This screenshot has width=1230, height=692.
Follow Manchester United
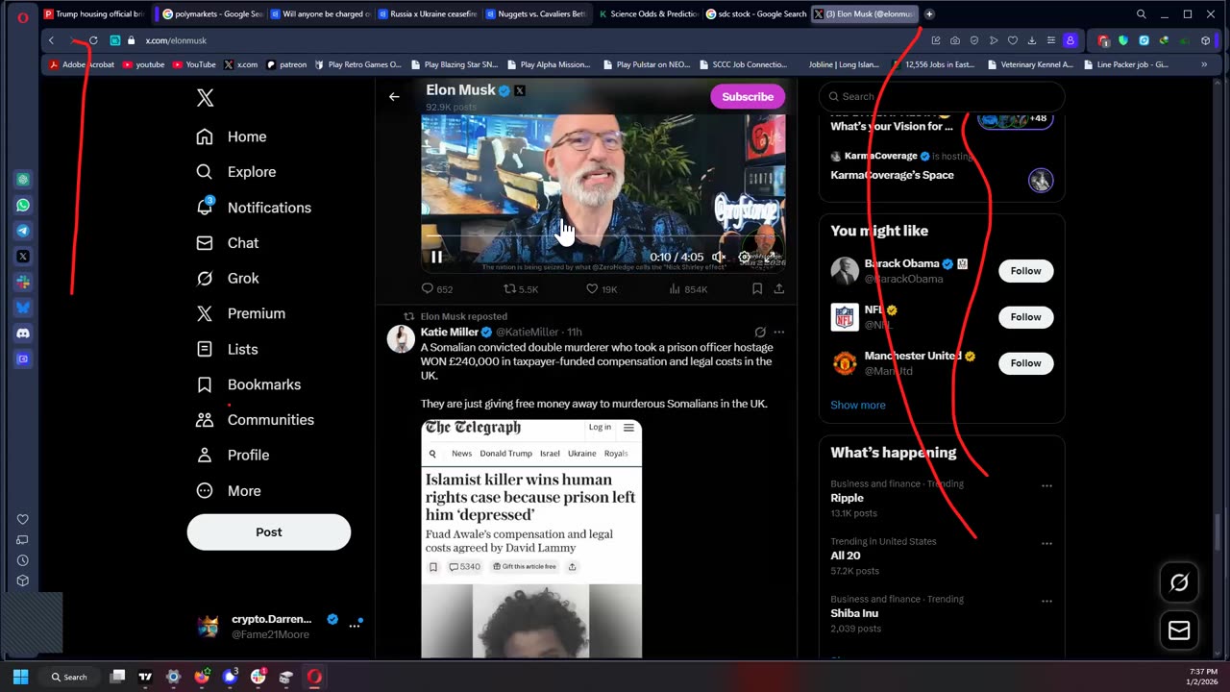click(x=1025, y=363)
